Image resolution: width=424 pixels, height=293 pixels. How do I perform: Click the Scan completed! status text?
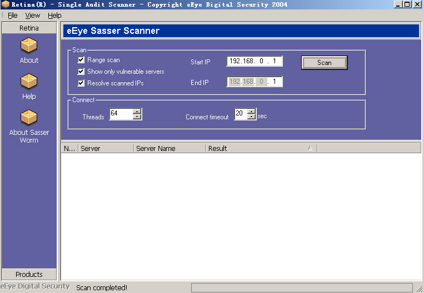click(102, 287)
